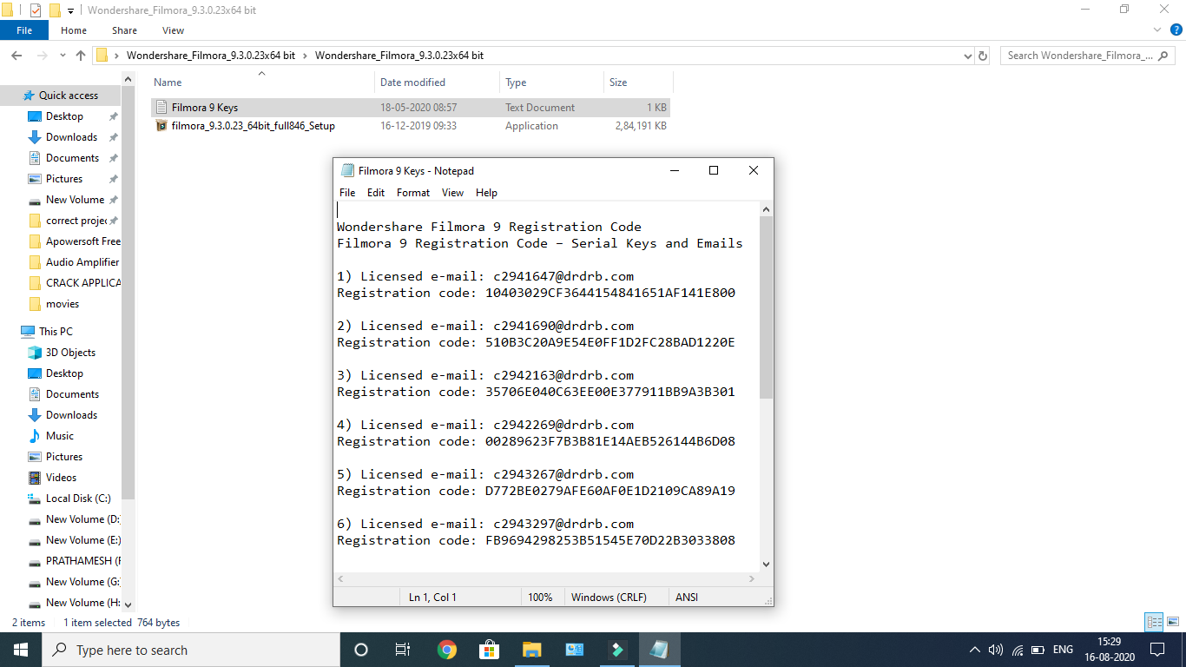Click the File Explorer taskbar icon
This screenshot has width=1186, height=667.
[x=532, y=649]
